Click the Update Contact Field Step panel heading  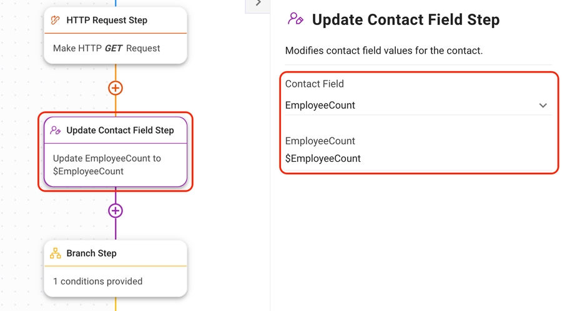(405, 20)
